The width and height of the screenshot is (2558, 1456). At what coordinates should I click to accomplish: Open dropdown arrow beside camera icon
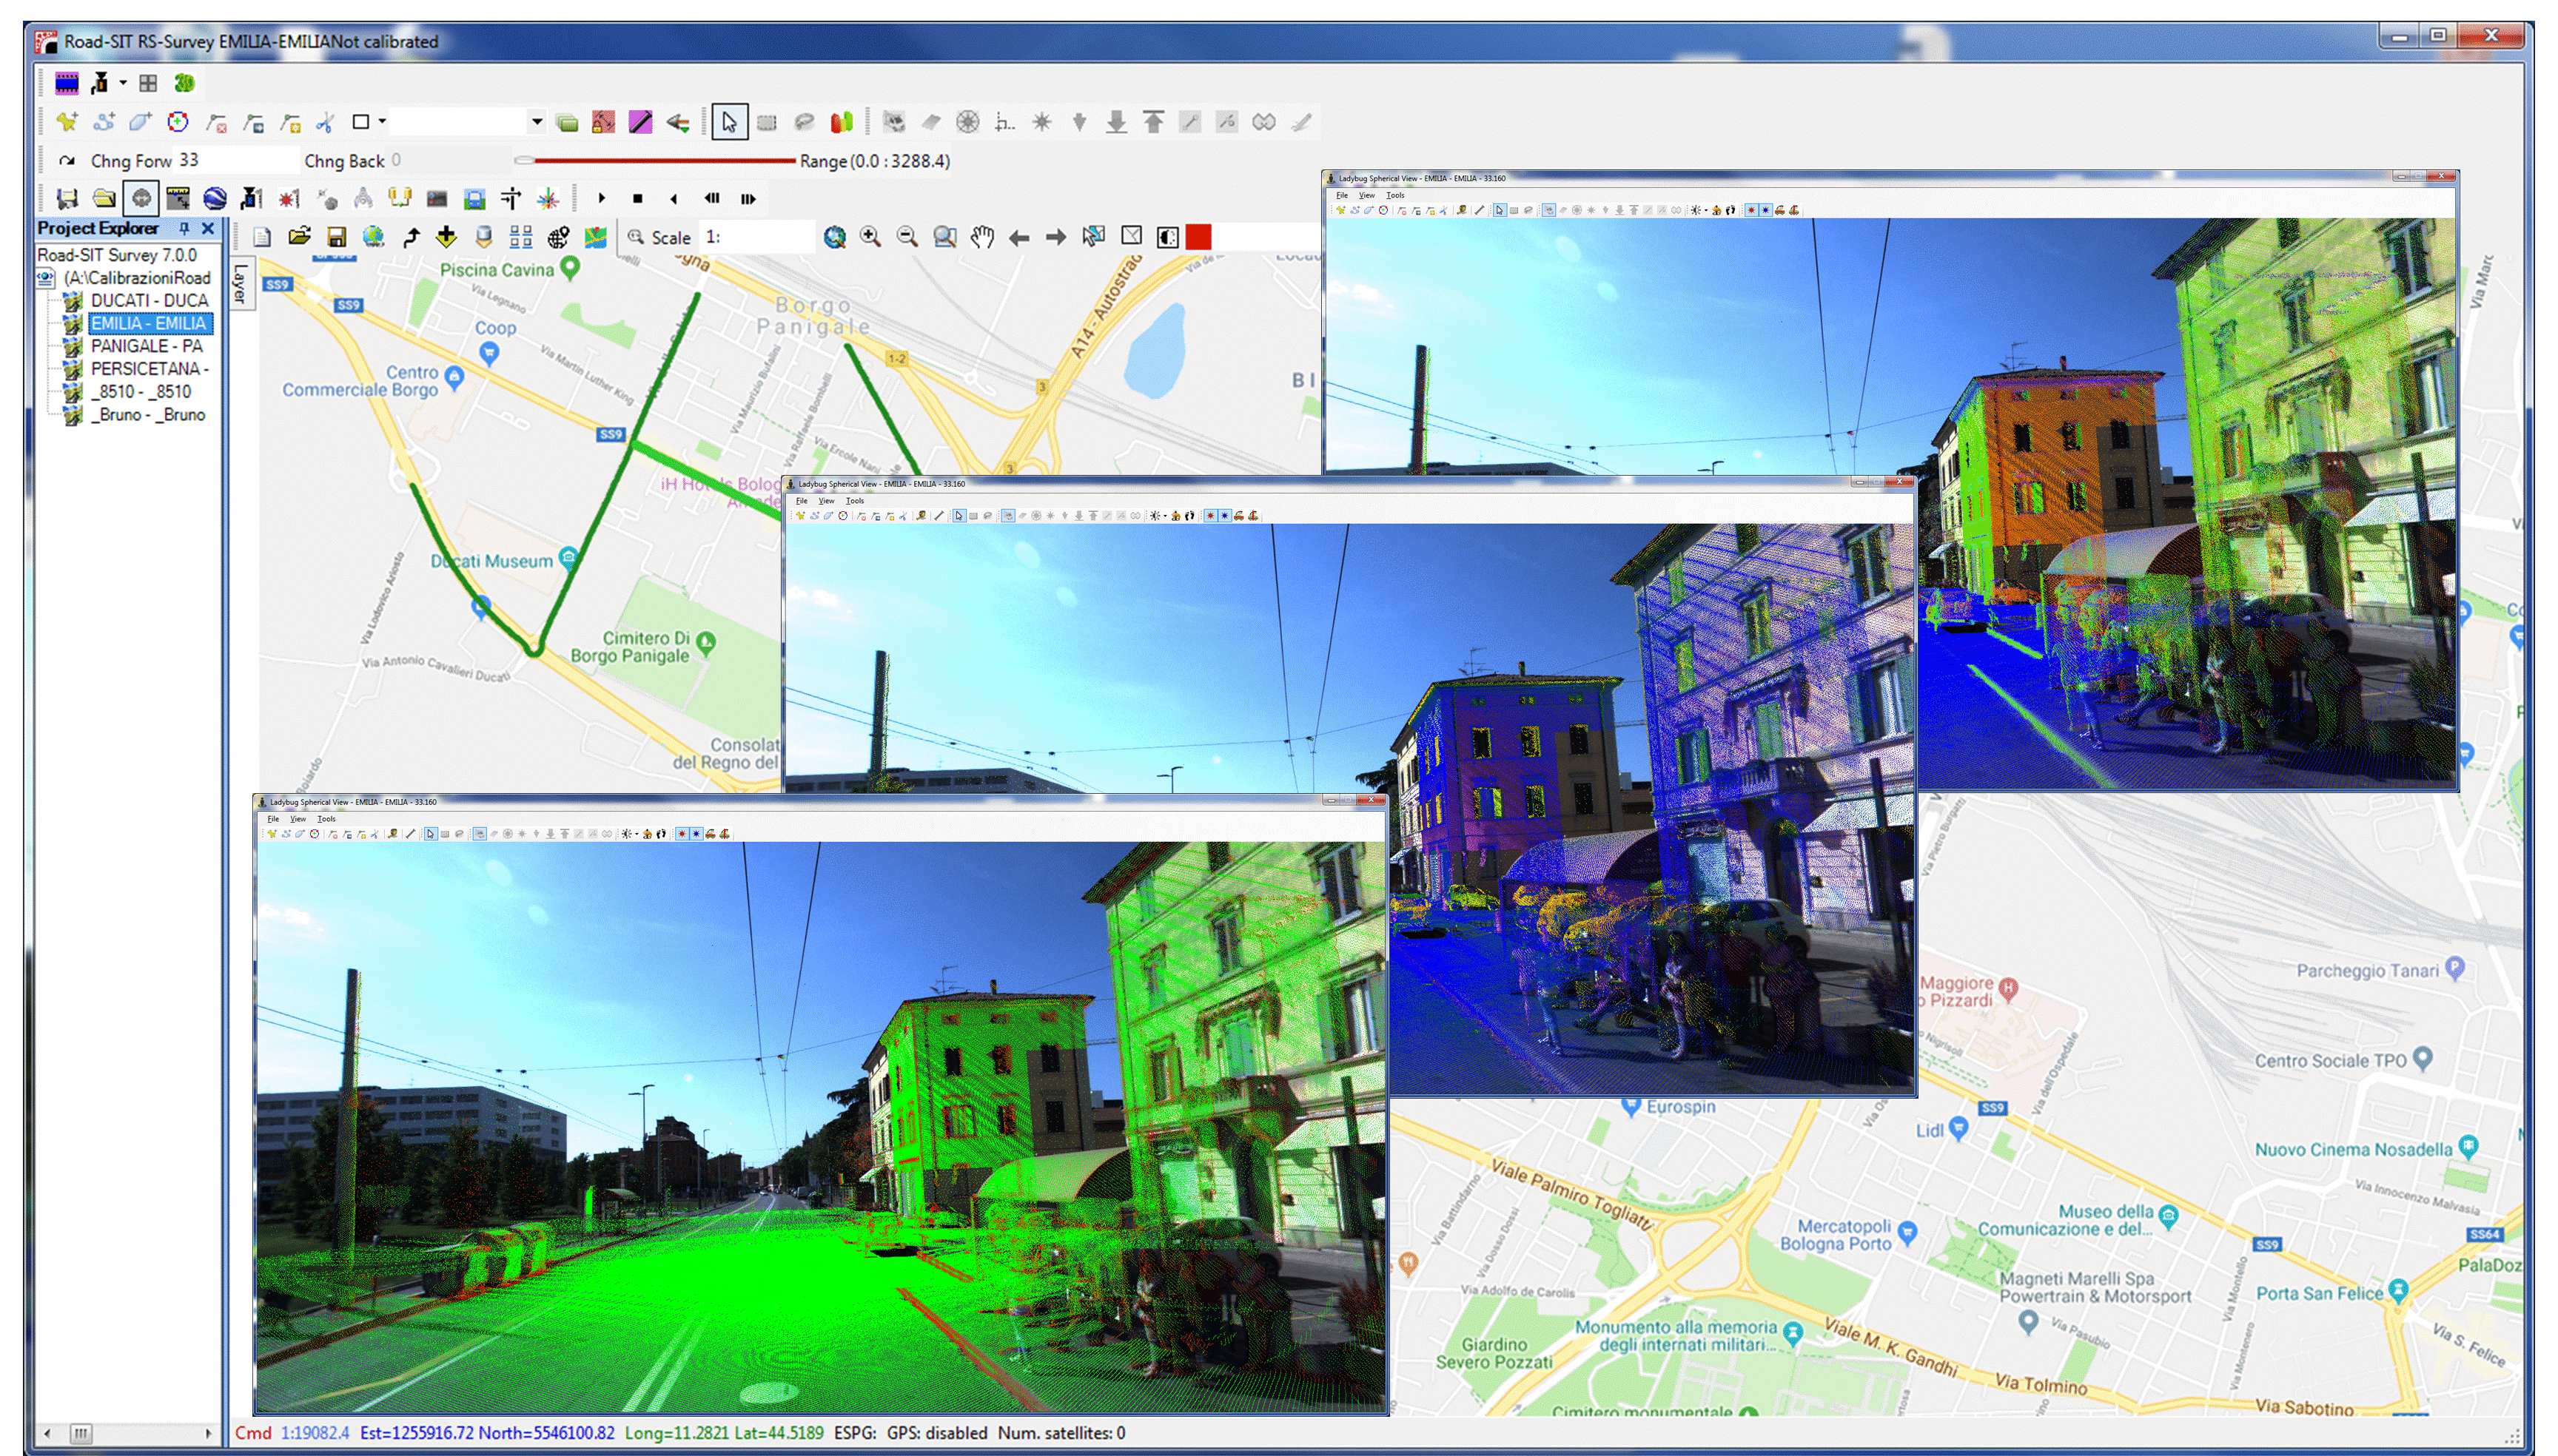123,83
